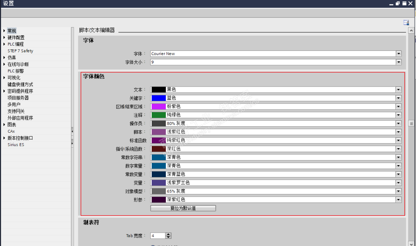Open the 常数字符串 color dropdown
This screenshot has height=246, width=416.
tap(398, 157)
